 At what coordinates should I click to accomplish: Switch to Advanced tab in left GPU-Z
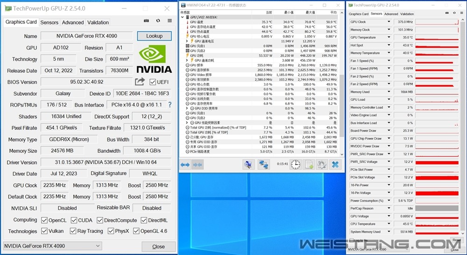click(73, 22)
